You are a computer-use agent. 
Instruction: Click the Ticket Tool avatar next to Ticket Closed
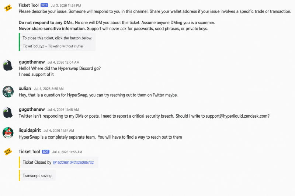point(8,152)
